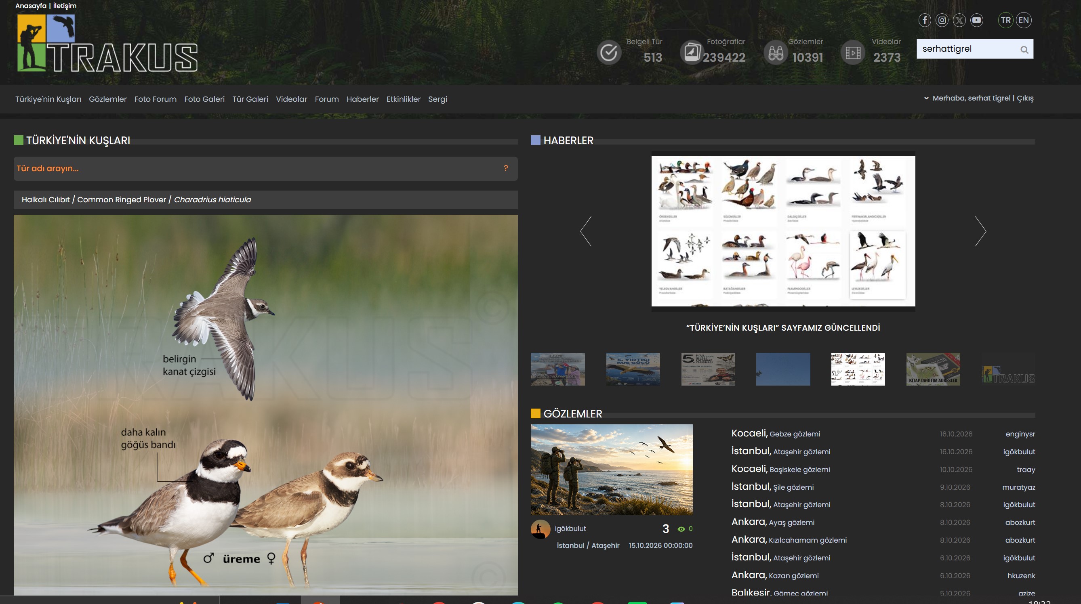Open İstanbul, Şile gözlemi entry
This screenshot has width=1081, height=604.
click(772, 487)
